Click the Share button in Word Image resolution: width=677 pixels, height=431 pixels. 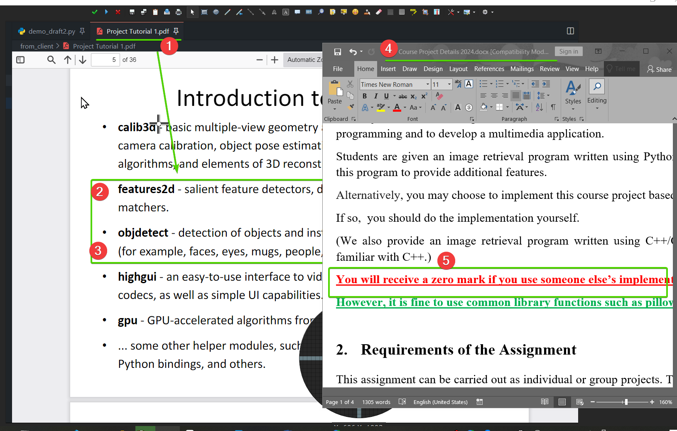(x=659, y=69)
